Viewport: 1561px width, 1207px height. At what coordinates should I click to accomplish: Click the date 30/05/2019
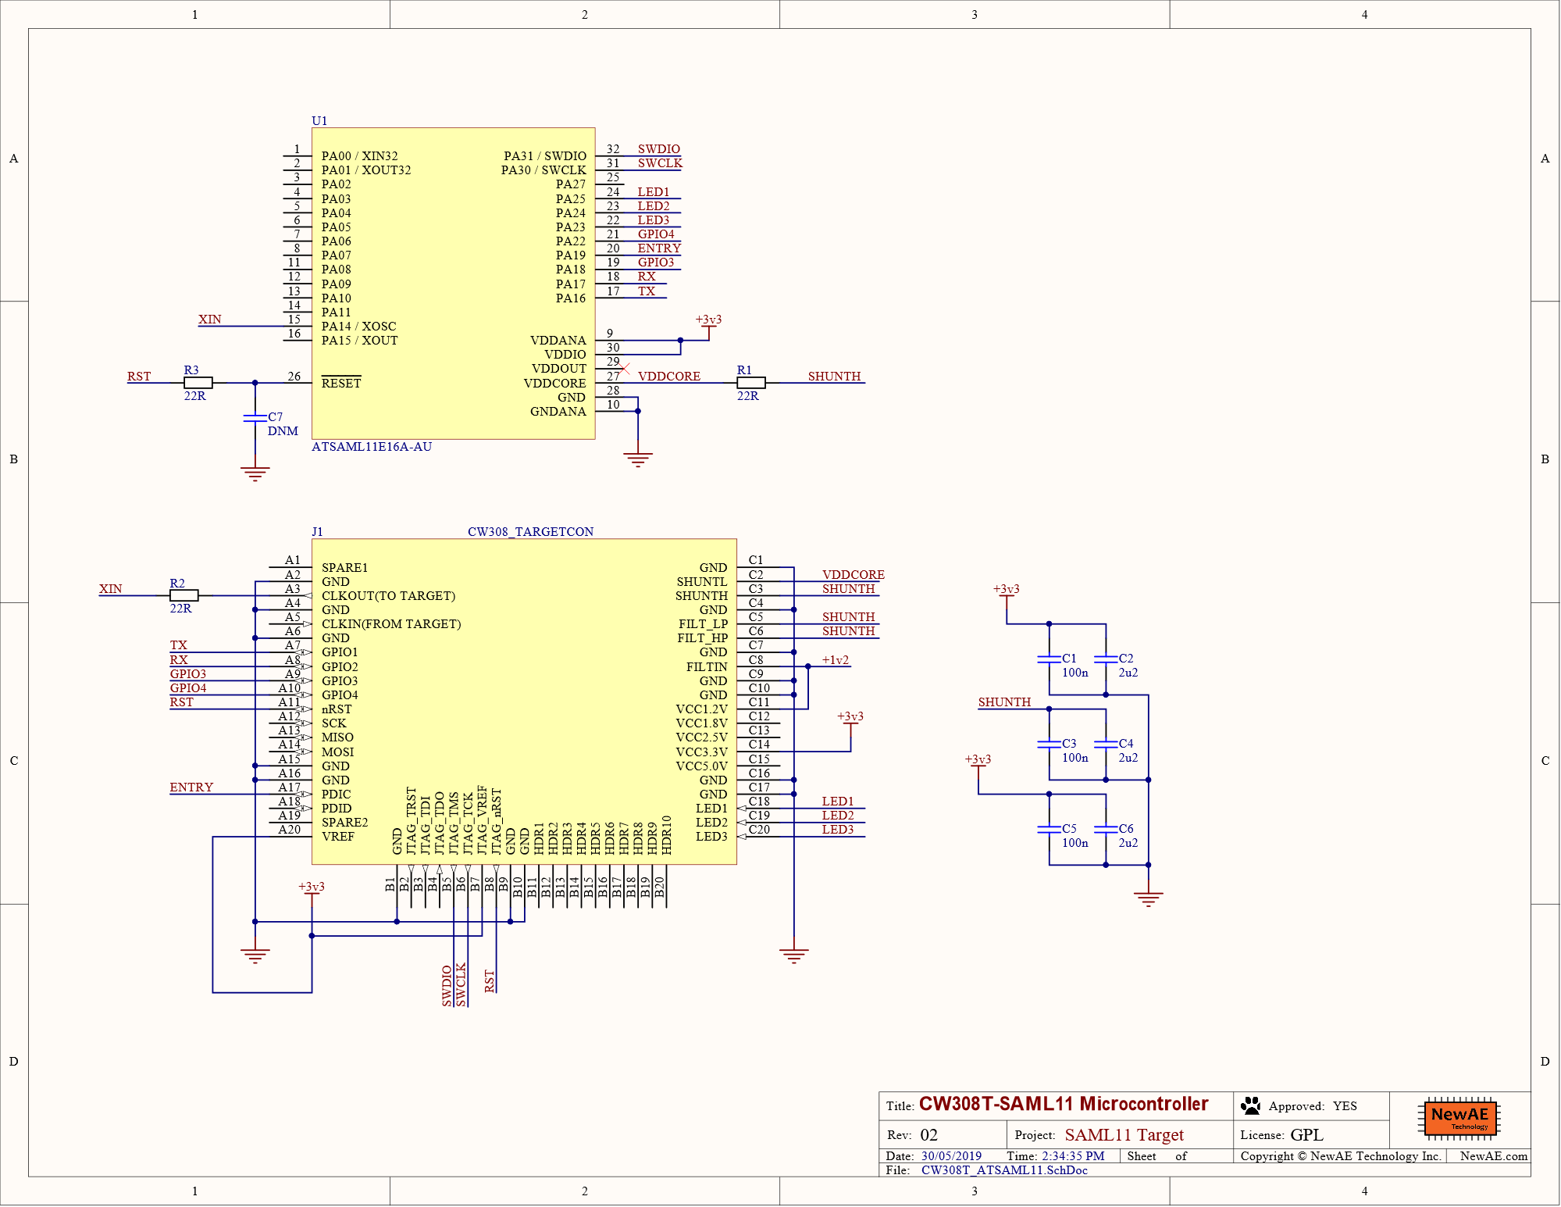point(951,1155)
